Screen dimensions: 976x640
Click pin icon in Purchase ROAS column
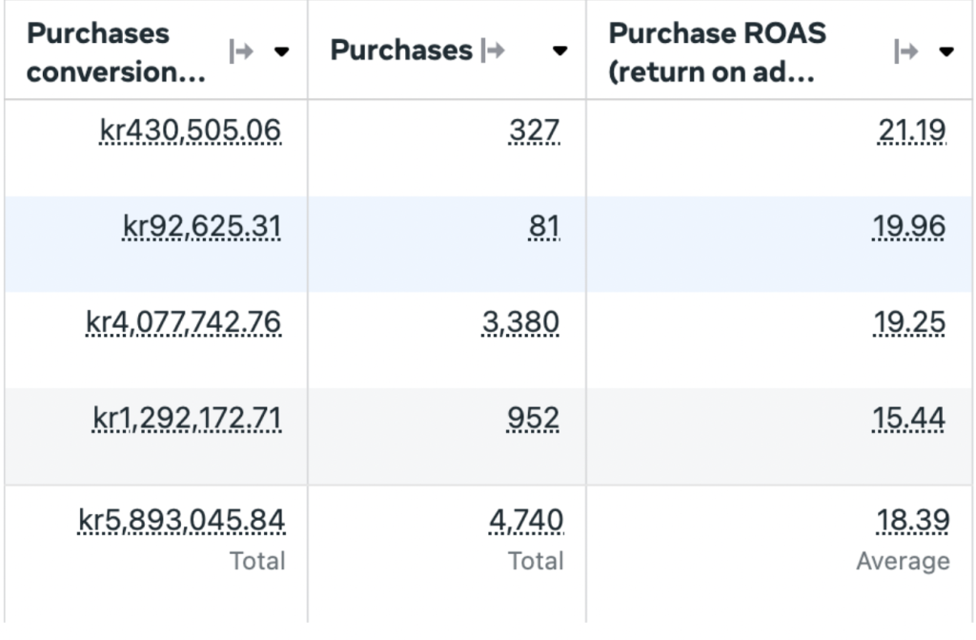[905, 52]
